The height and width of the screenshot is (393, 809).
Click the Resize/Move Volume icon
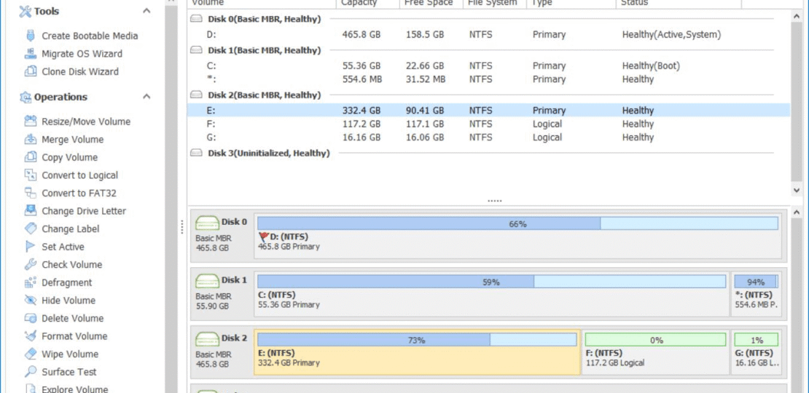point(31,122)
